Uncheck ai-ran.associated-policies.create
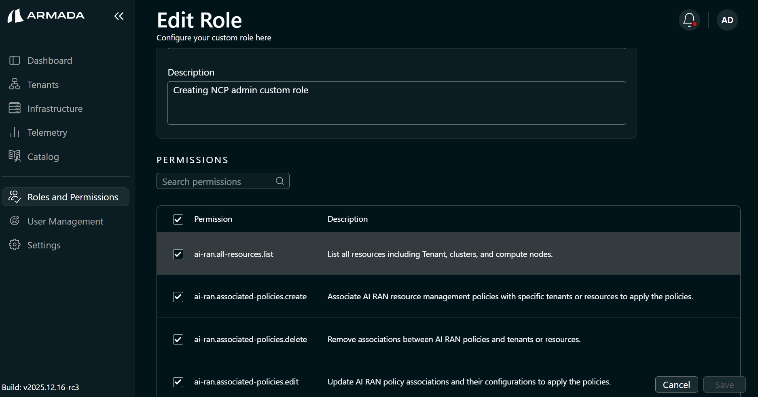758x397 pixels. [178, 296]
